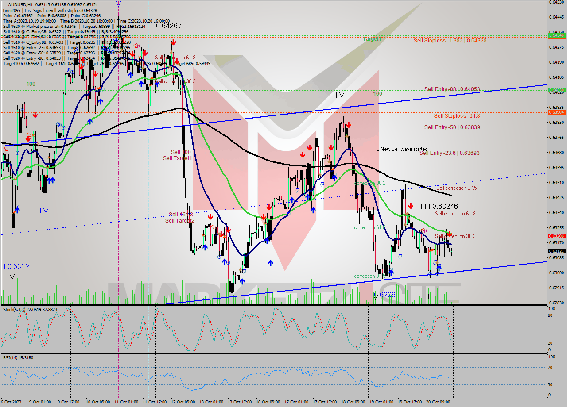Click the '10 Oct 09:00' time label

pyautogui.click(x=98, y=402)
